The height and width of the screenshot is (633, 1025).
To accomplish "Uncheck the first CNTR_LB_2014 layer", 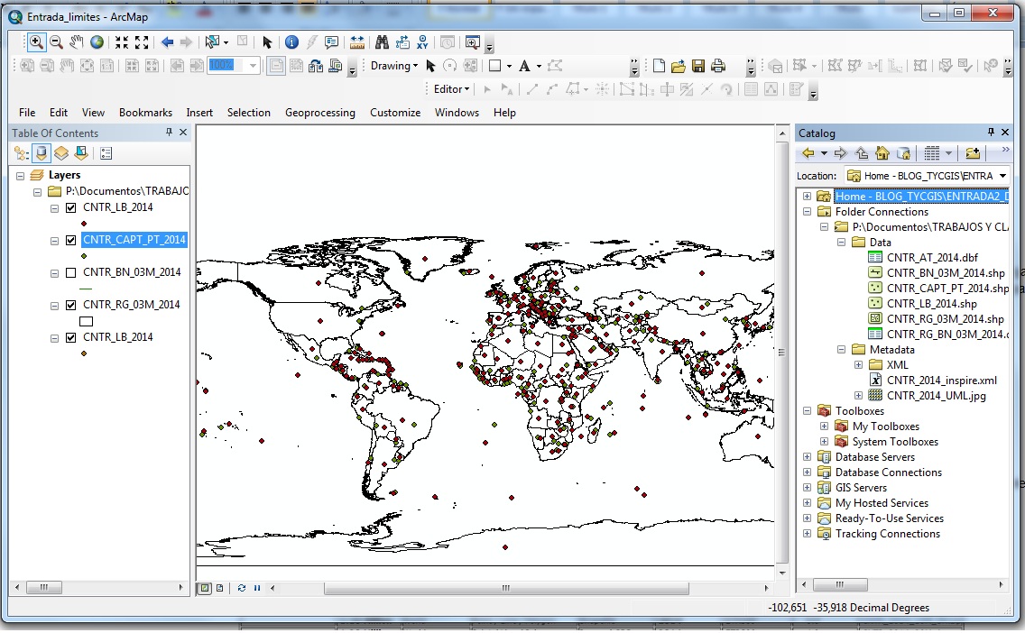I will (x=71, y=207).
